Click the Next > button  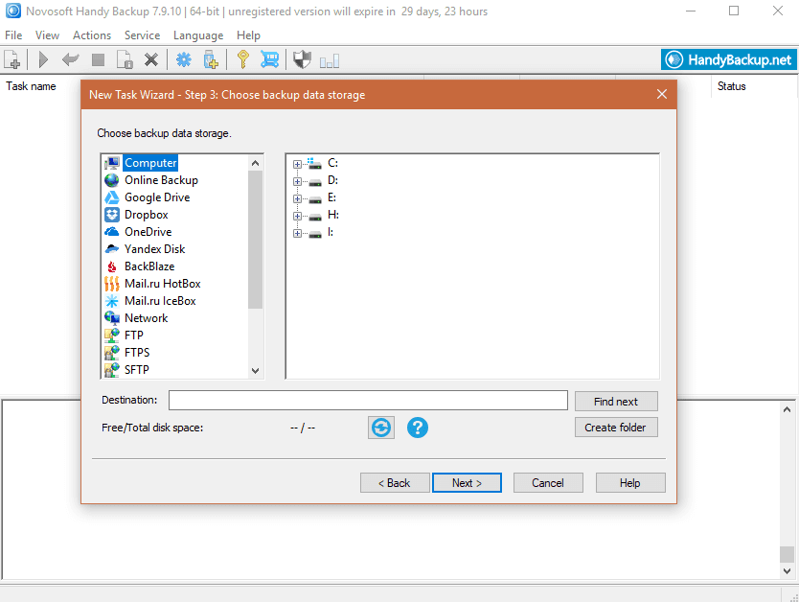(x=467, y=483)
